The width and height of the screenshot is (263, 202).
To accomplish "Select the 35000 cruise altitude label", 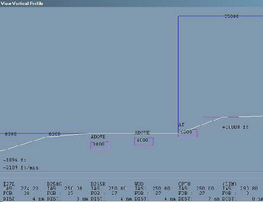I will point(232,16).
